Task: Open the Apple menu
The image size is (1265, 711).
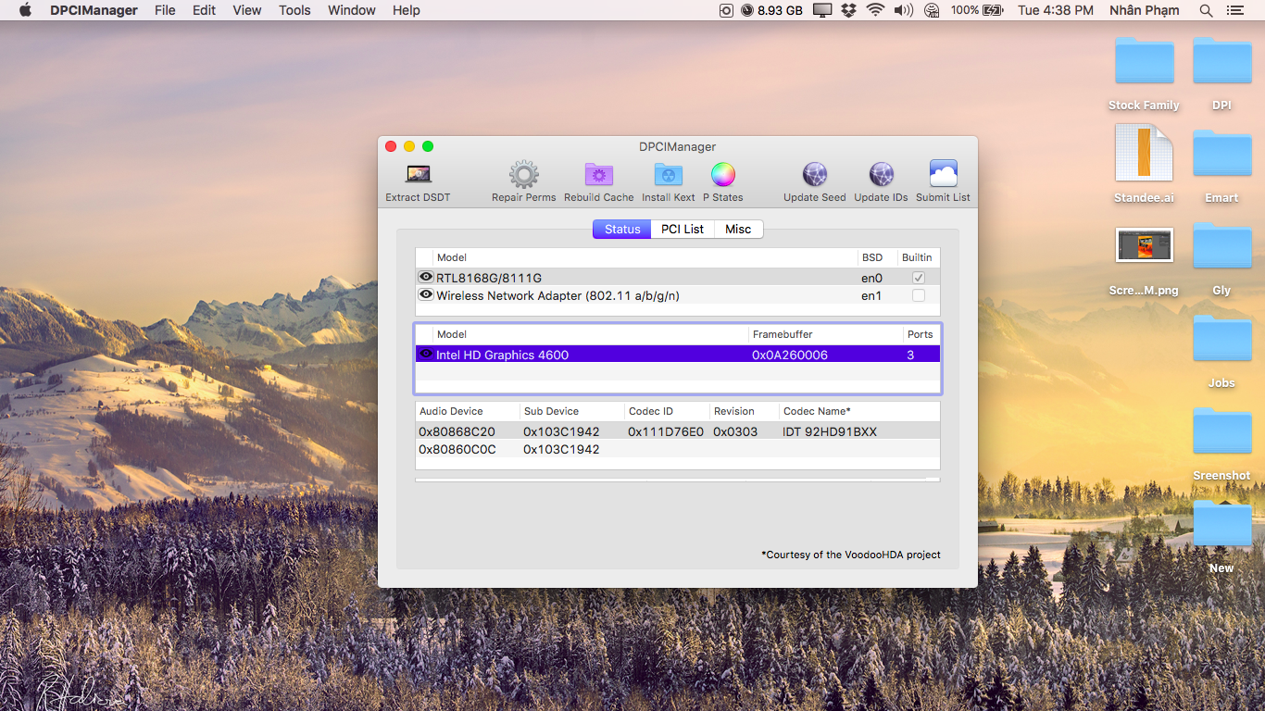Action: pos(25,10)
